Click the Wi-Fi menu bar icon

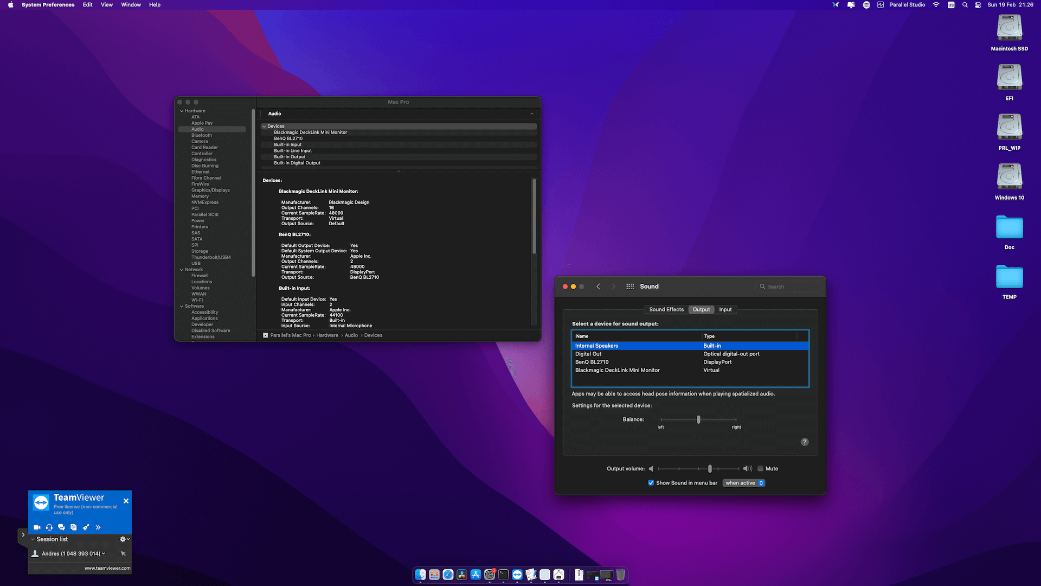936,5
